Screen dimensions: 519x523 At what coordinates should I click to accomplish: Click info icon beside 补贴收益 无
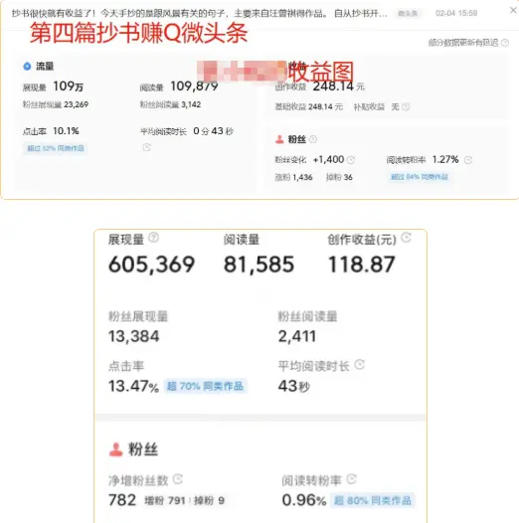[x=406, y=106]
